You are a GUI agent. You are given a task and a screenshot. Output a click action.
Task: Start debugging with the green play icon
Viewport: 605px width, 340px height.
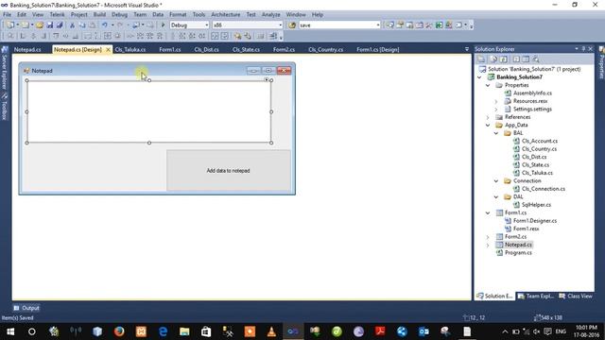tap(163, 25)
